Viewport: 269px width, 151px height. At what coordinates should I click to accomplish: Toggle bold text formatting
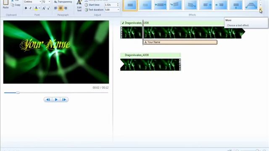click(26, 8)
